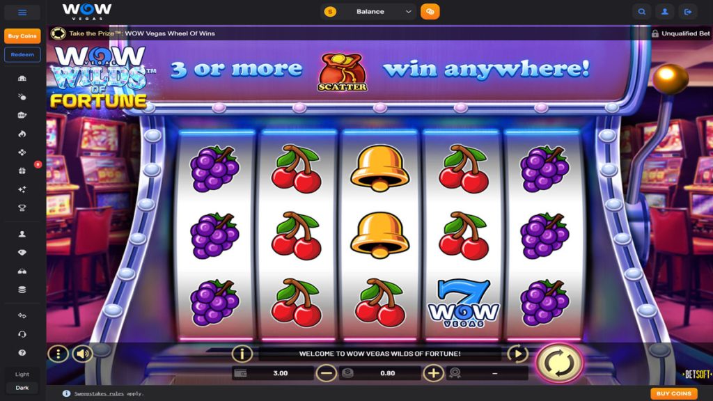Screen dimensions: 713x401
Task: Open the trophy icon in sidebar
Action: [x=22, y=208]
